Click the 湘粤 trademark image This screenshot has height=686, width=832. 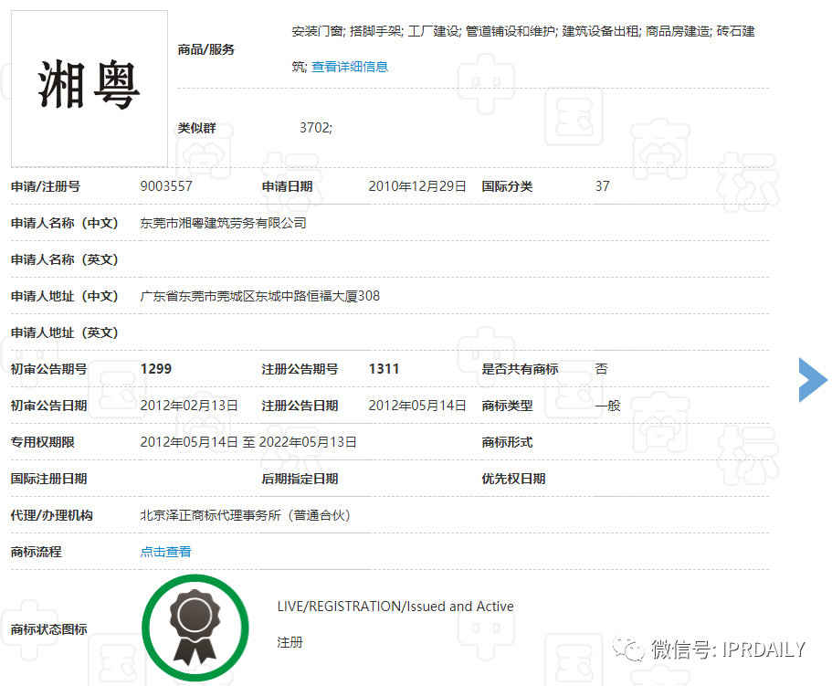coord(90,89)
